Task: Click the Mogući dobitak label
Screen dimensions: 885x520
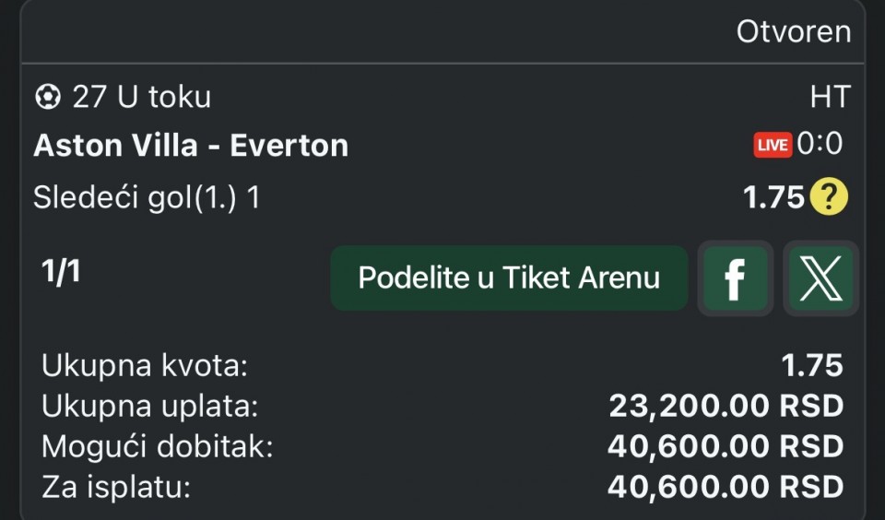Action: (x=157, y=446)
